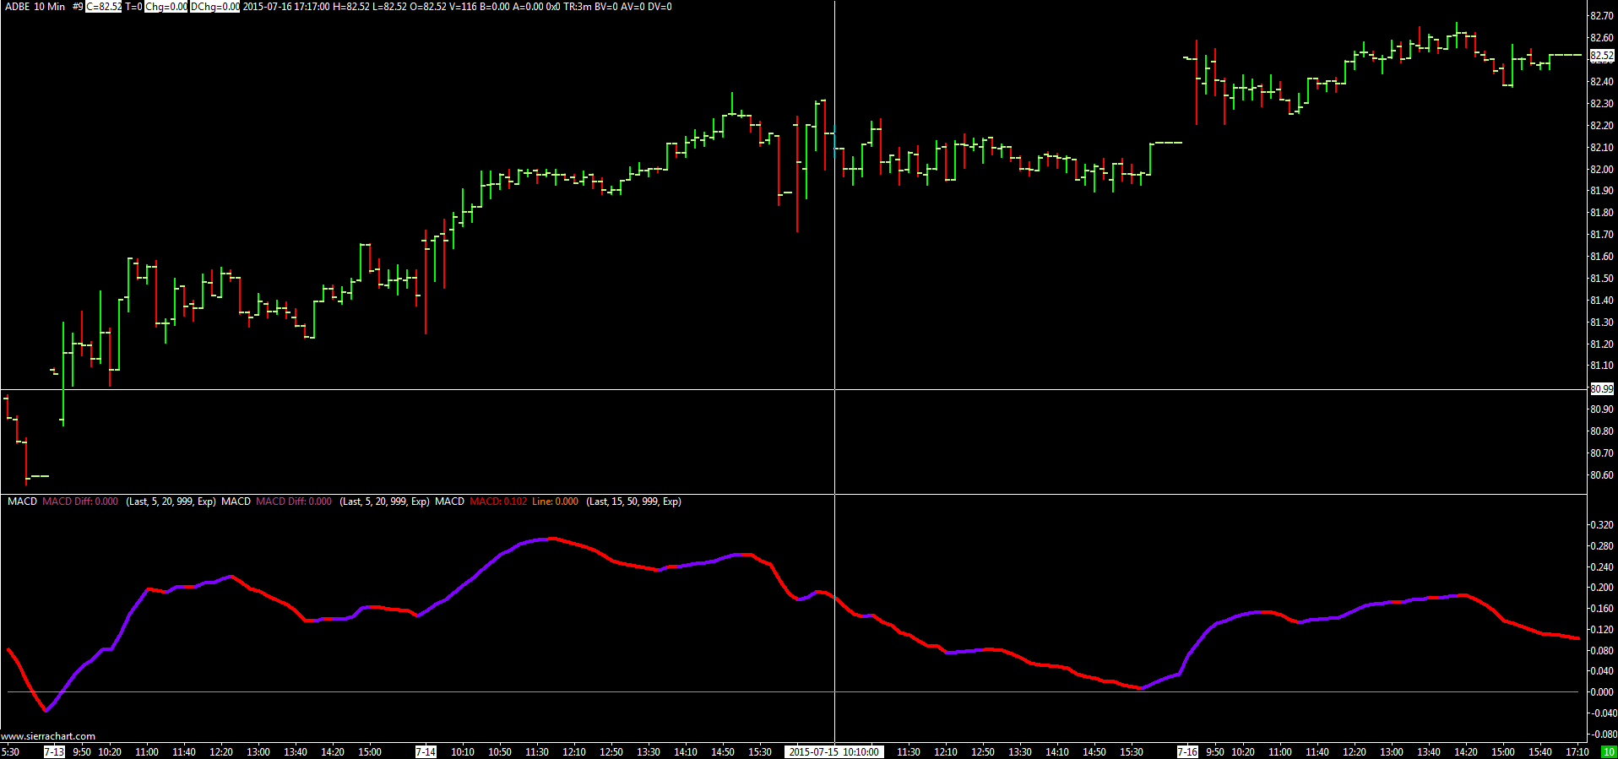The width and height of the screenshot is (1618, 759).
Task: Select the DChg=0.00 header field
Action: pyautogui.click(x=214, y=7)
